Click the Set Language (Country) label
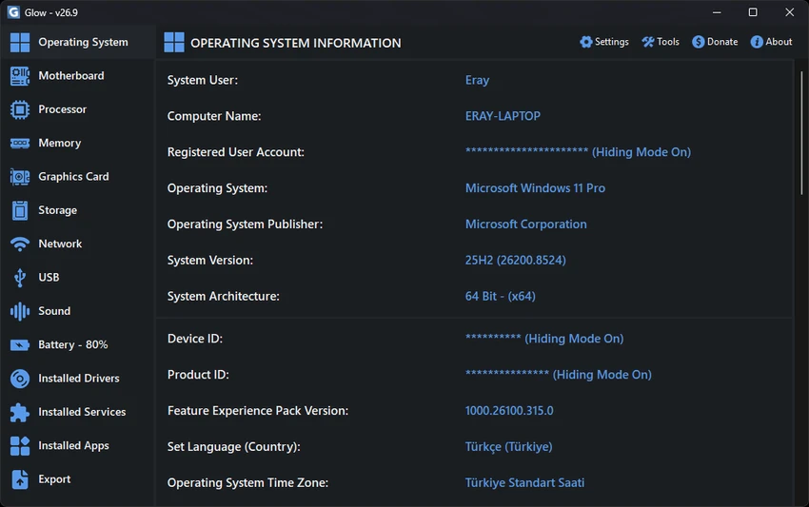 point(234,447)
